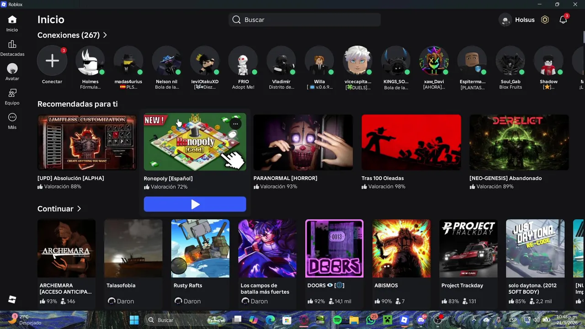Open notifications bell icon
This screenshot has height=329, width=585.
563,20
